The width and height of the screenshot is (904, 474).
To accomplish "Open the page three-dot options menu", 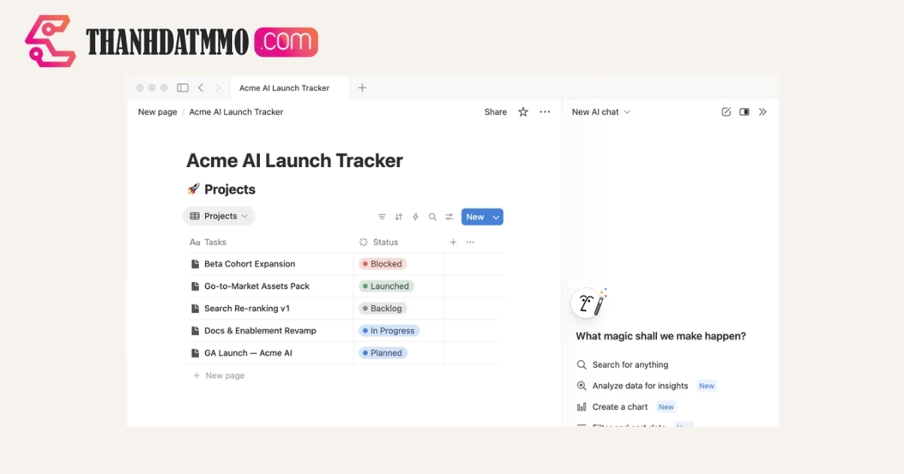I will coord(545,112).
